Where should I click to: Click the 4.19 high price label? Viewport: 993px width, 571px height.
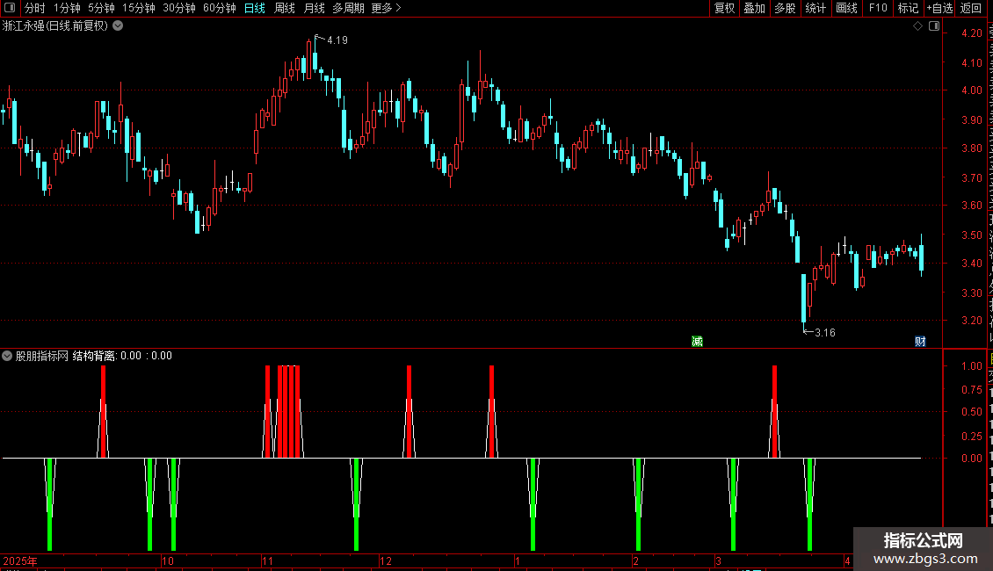(x=337, y=40)
